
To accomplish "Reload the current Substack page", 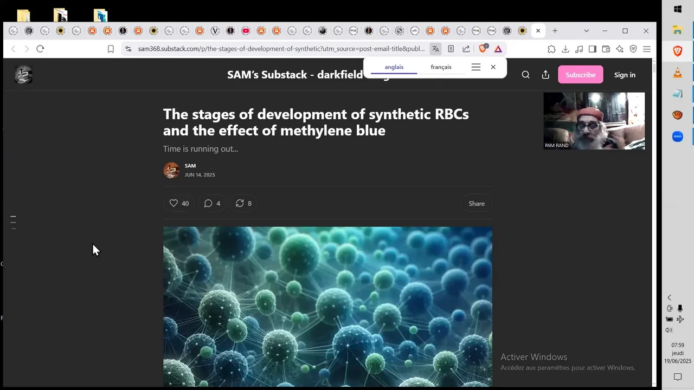I will click(40, 49).
